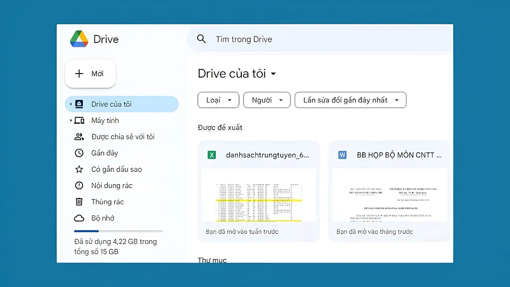The width and height of the screenshot is (510, 287).
Task: Click the 'Máy tính' computers icon
Action: click(80, 120)
